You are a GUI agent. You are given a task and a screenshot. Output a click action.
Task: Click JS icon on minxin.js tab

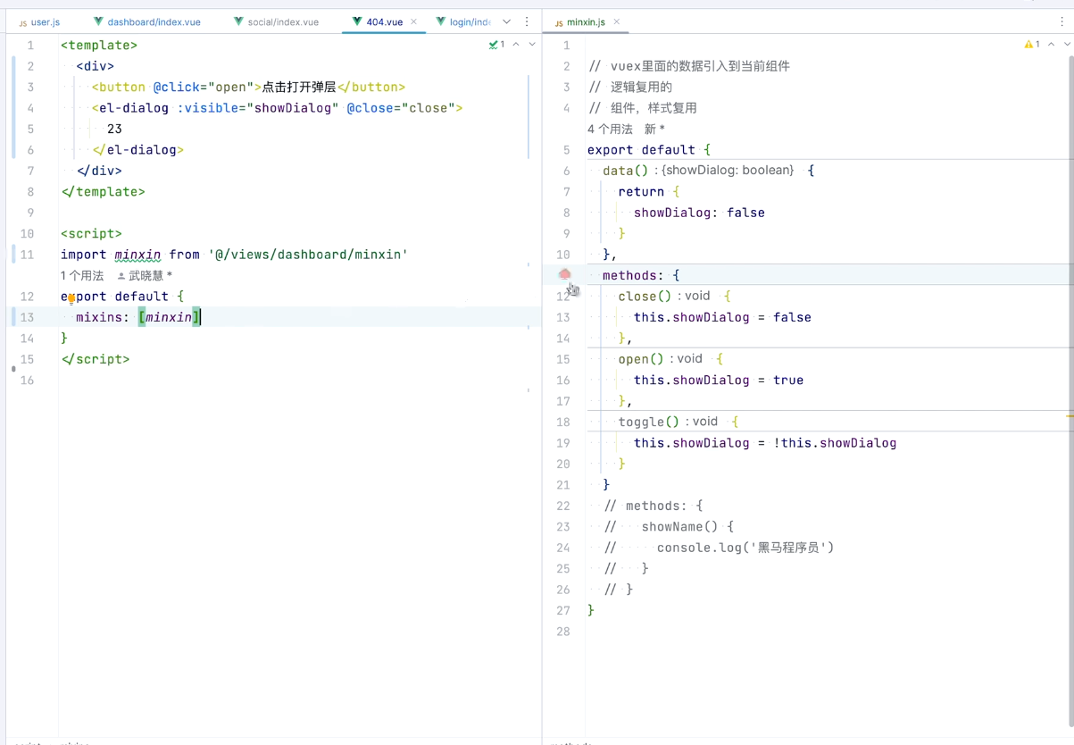click(559, 22)
